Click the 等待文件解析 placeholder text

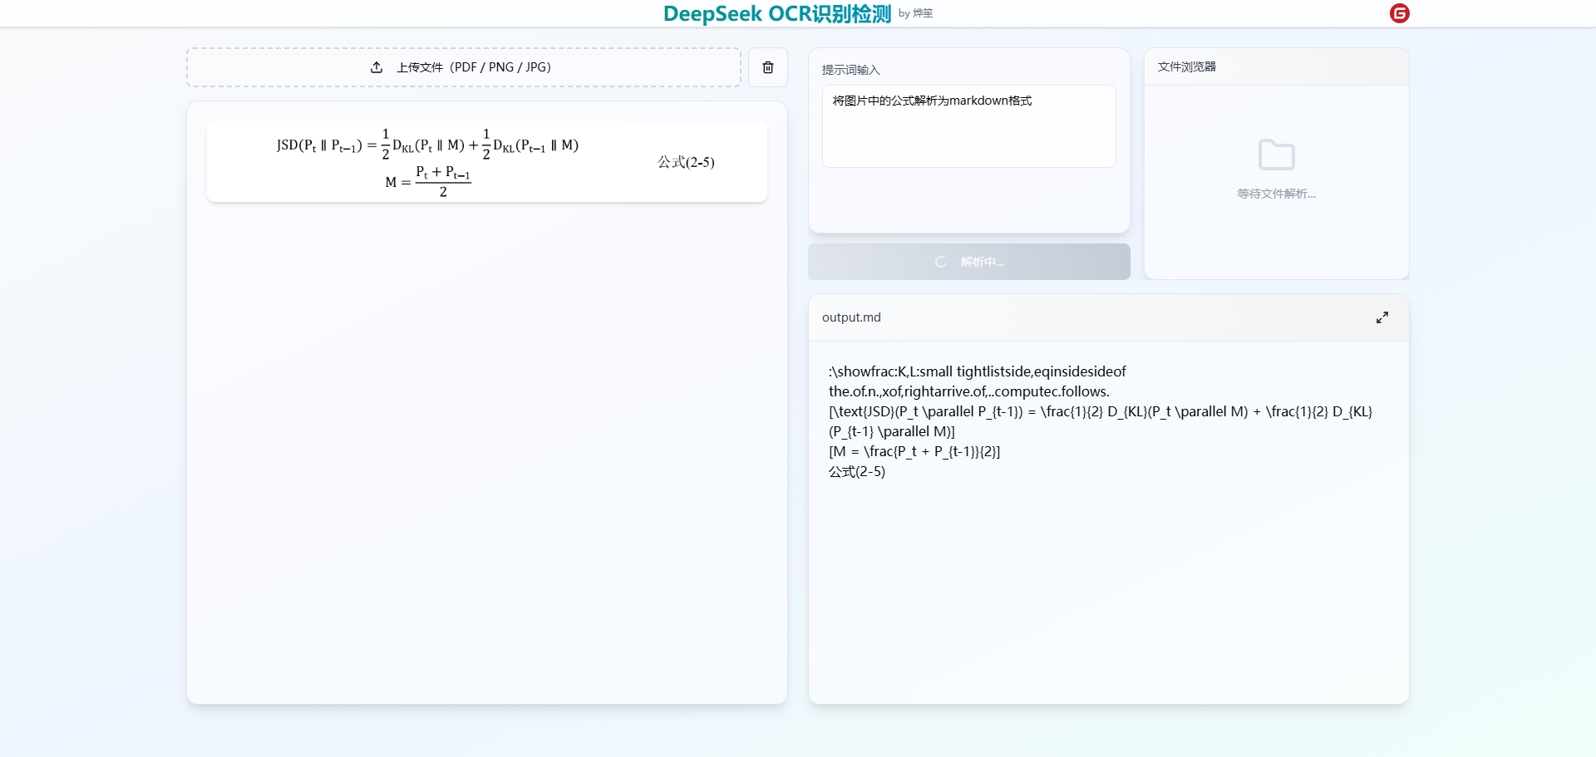coord(1276,194)
